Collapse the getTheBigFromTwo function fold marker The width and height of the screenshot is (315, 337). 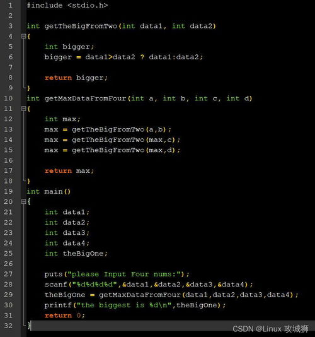click(x=23, y=36)
